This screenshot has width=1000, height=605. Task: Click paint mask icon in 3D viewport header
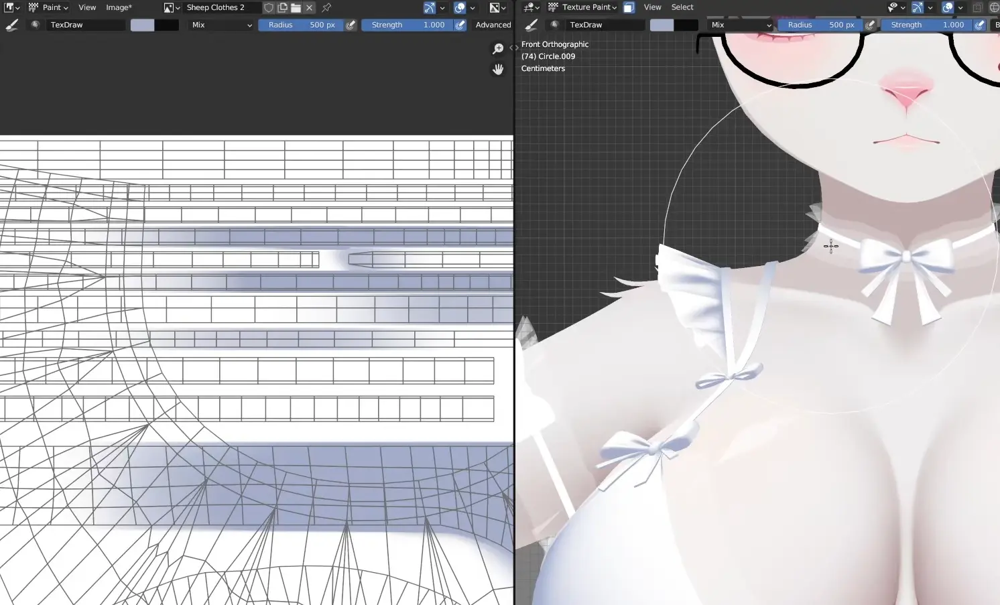629,7
